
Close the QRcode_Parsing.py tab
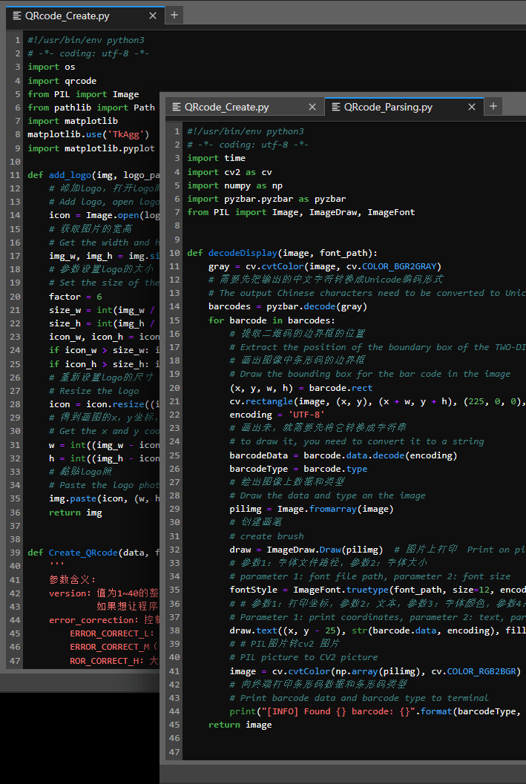coord(472,107)
